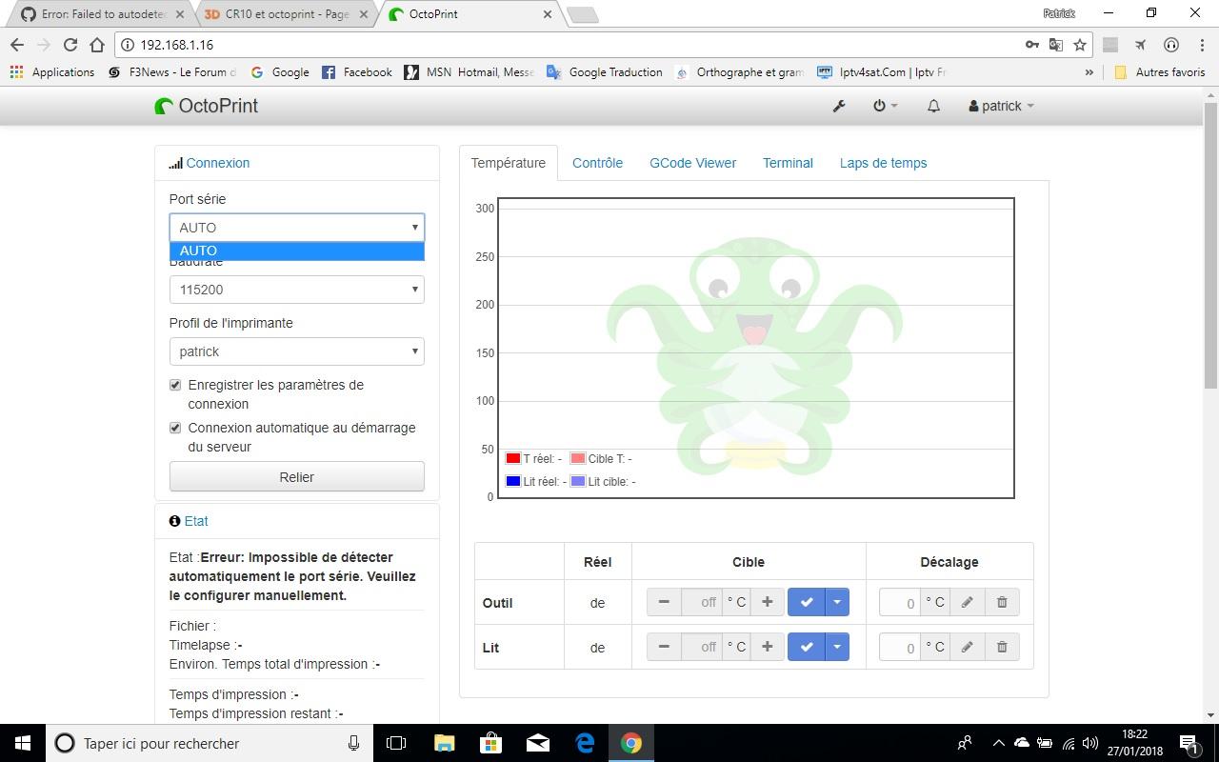Screen dimensions: 1219x762
Task: Open the system power menu
Action: point(885,106)
